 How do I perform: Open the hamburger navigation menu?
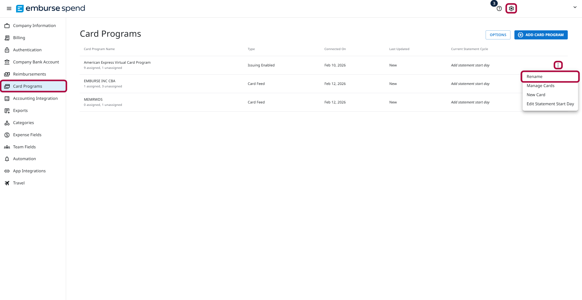pos(9,8)
